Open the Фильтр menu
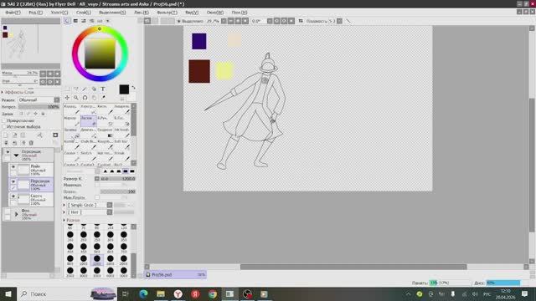This screenshot has height=301, width=536. [x=167, y=13]
